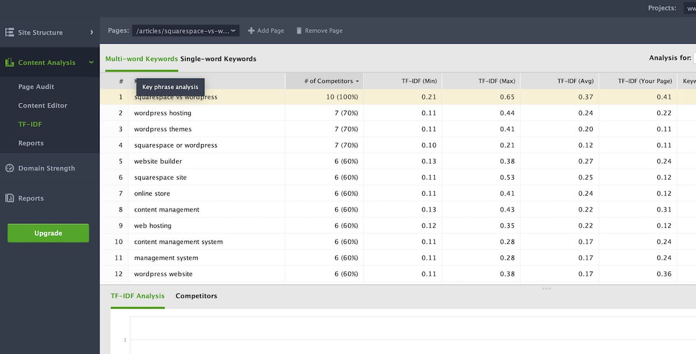Select the row 'squarespace vs wordpress'
The width and height of the screenshot is (696, 354).
tap(398, 97)
